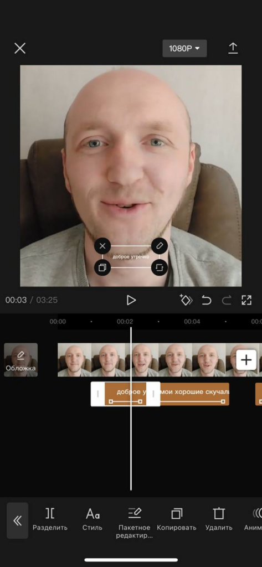
Task: Tap the Копировать copy tool
Action: [177, 519]
